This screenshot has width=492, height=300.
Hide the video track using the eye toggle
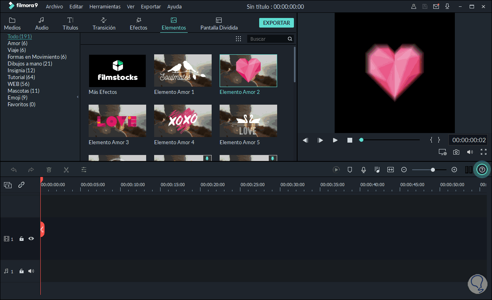pyautogui.click(x=31, y=238)
